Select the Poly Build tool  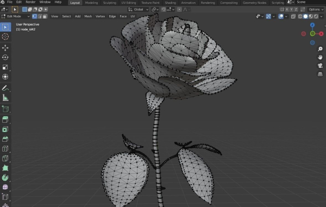tap(5, 168)
